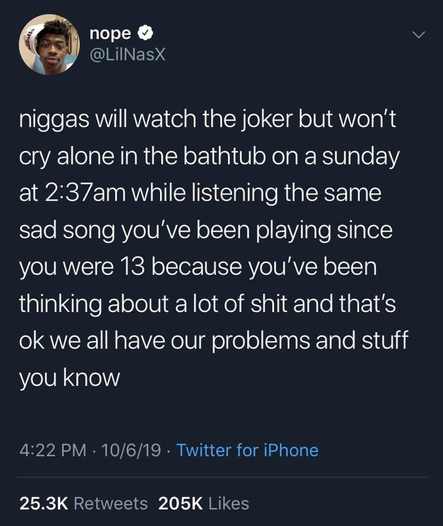Open the display name "nope"
443x526 pixels.
(x=110, y=34)
